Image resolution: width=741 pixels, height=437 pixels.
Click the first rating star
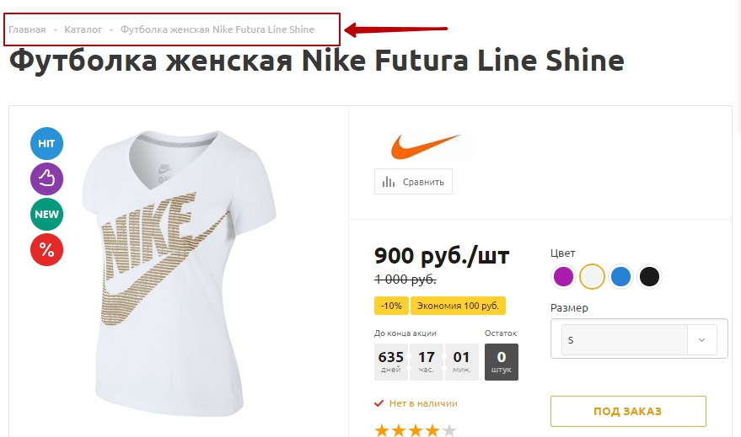click(382, 430)
